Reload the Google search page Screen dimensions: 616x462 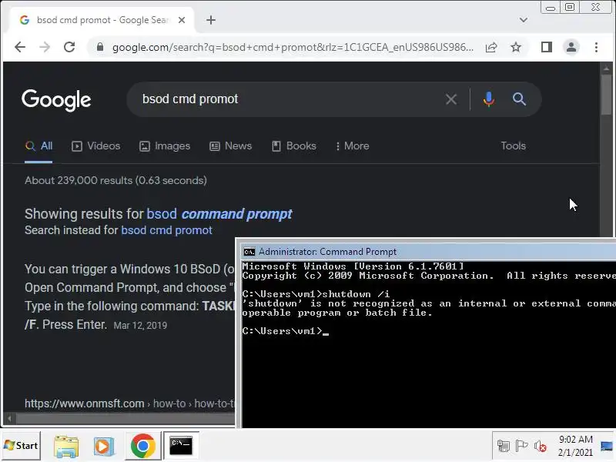coord(69,47)
